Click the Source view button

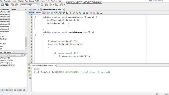tap(31, 13)
